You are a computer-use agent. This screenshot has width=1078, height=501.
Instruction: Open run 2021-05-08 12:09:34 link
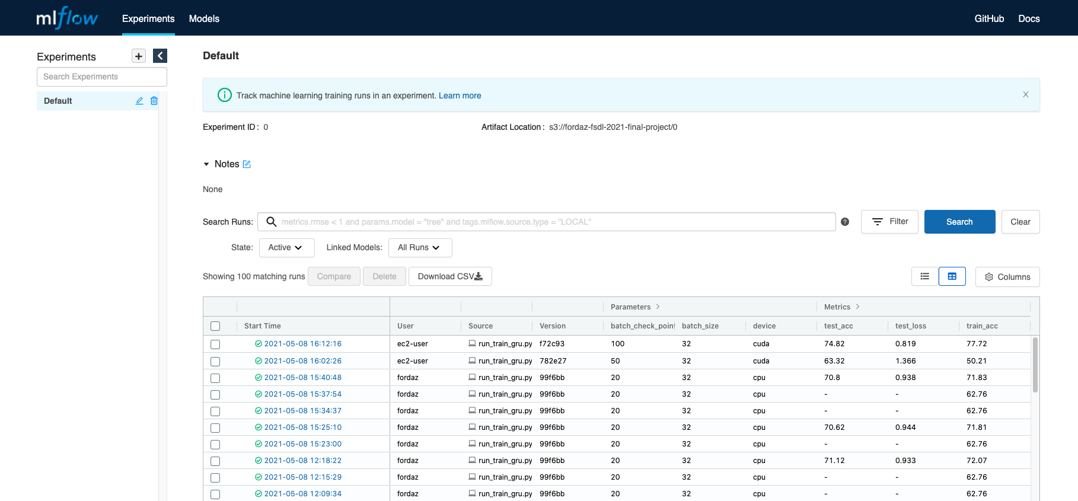coord(303,493)
